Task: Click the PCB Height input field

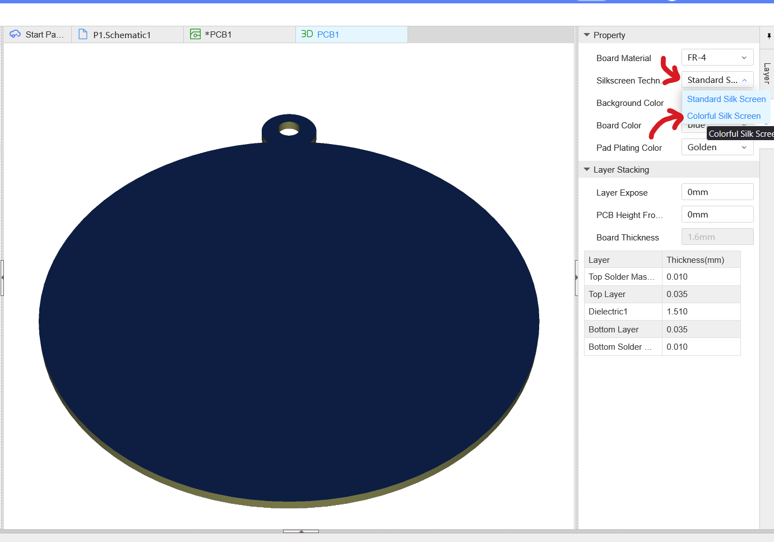Action: [x=717, y=215]
